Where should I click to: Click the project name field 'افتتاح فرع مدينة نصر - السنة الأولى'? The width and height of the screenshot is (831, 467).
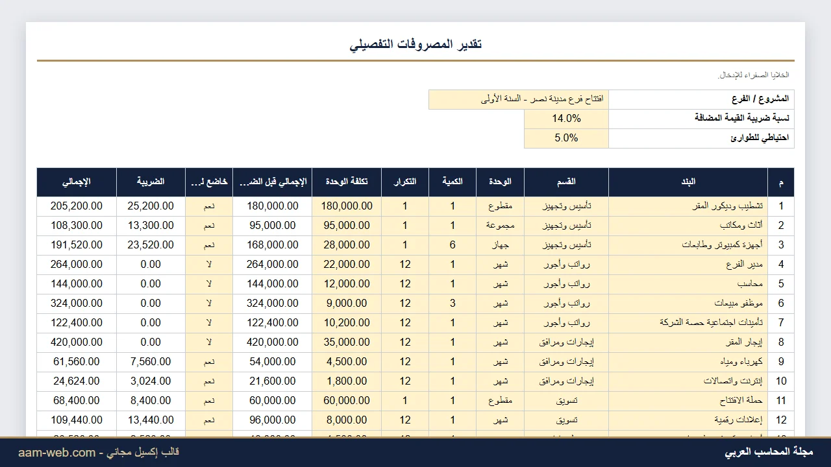[x=519, y=99]
